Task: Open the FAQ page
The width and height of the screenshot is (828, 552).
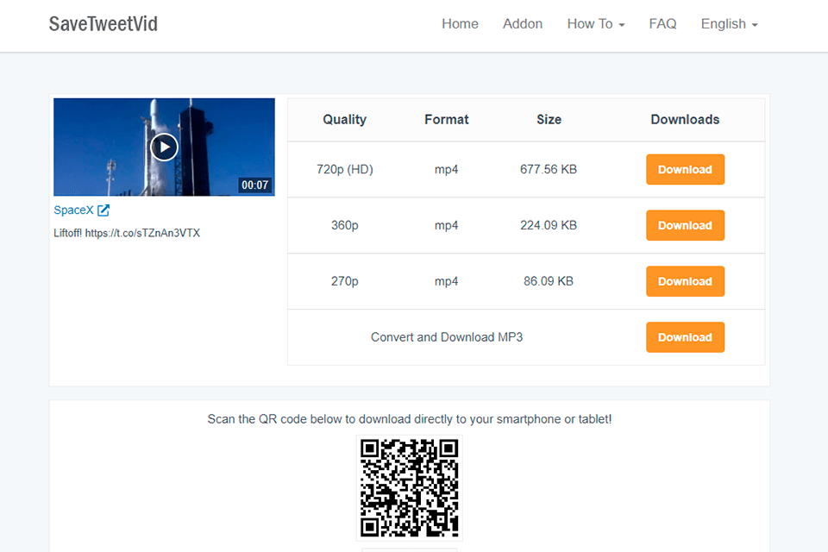Action: (662, 23)
